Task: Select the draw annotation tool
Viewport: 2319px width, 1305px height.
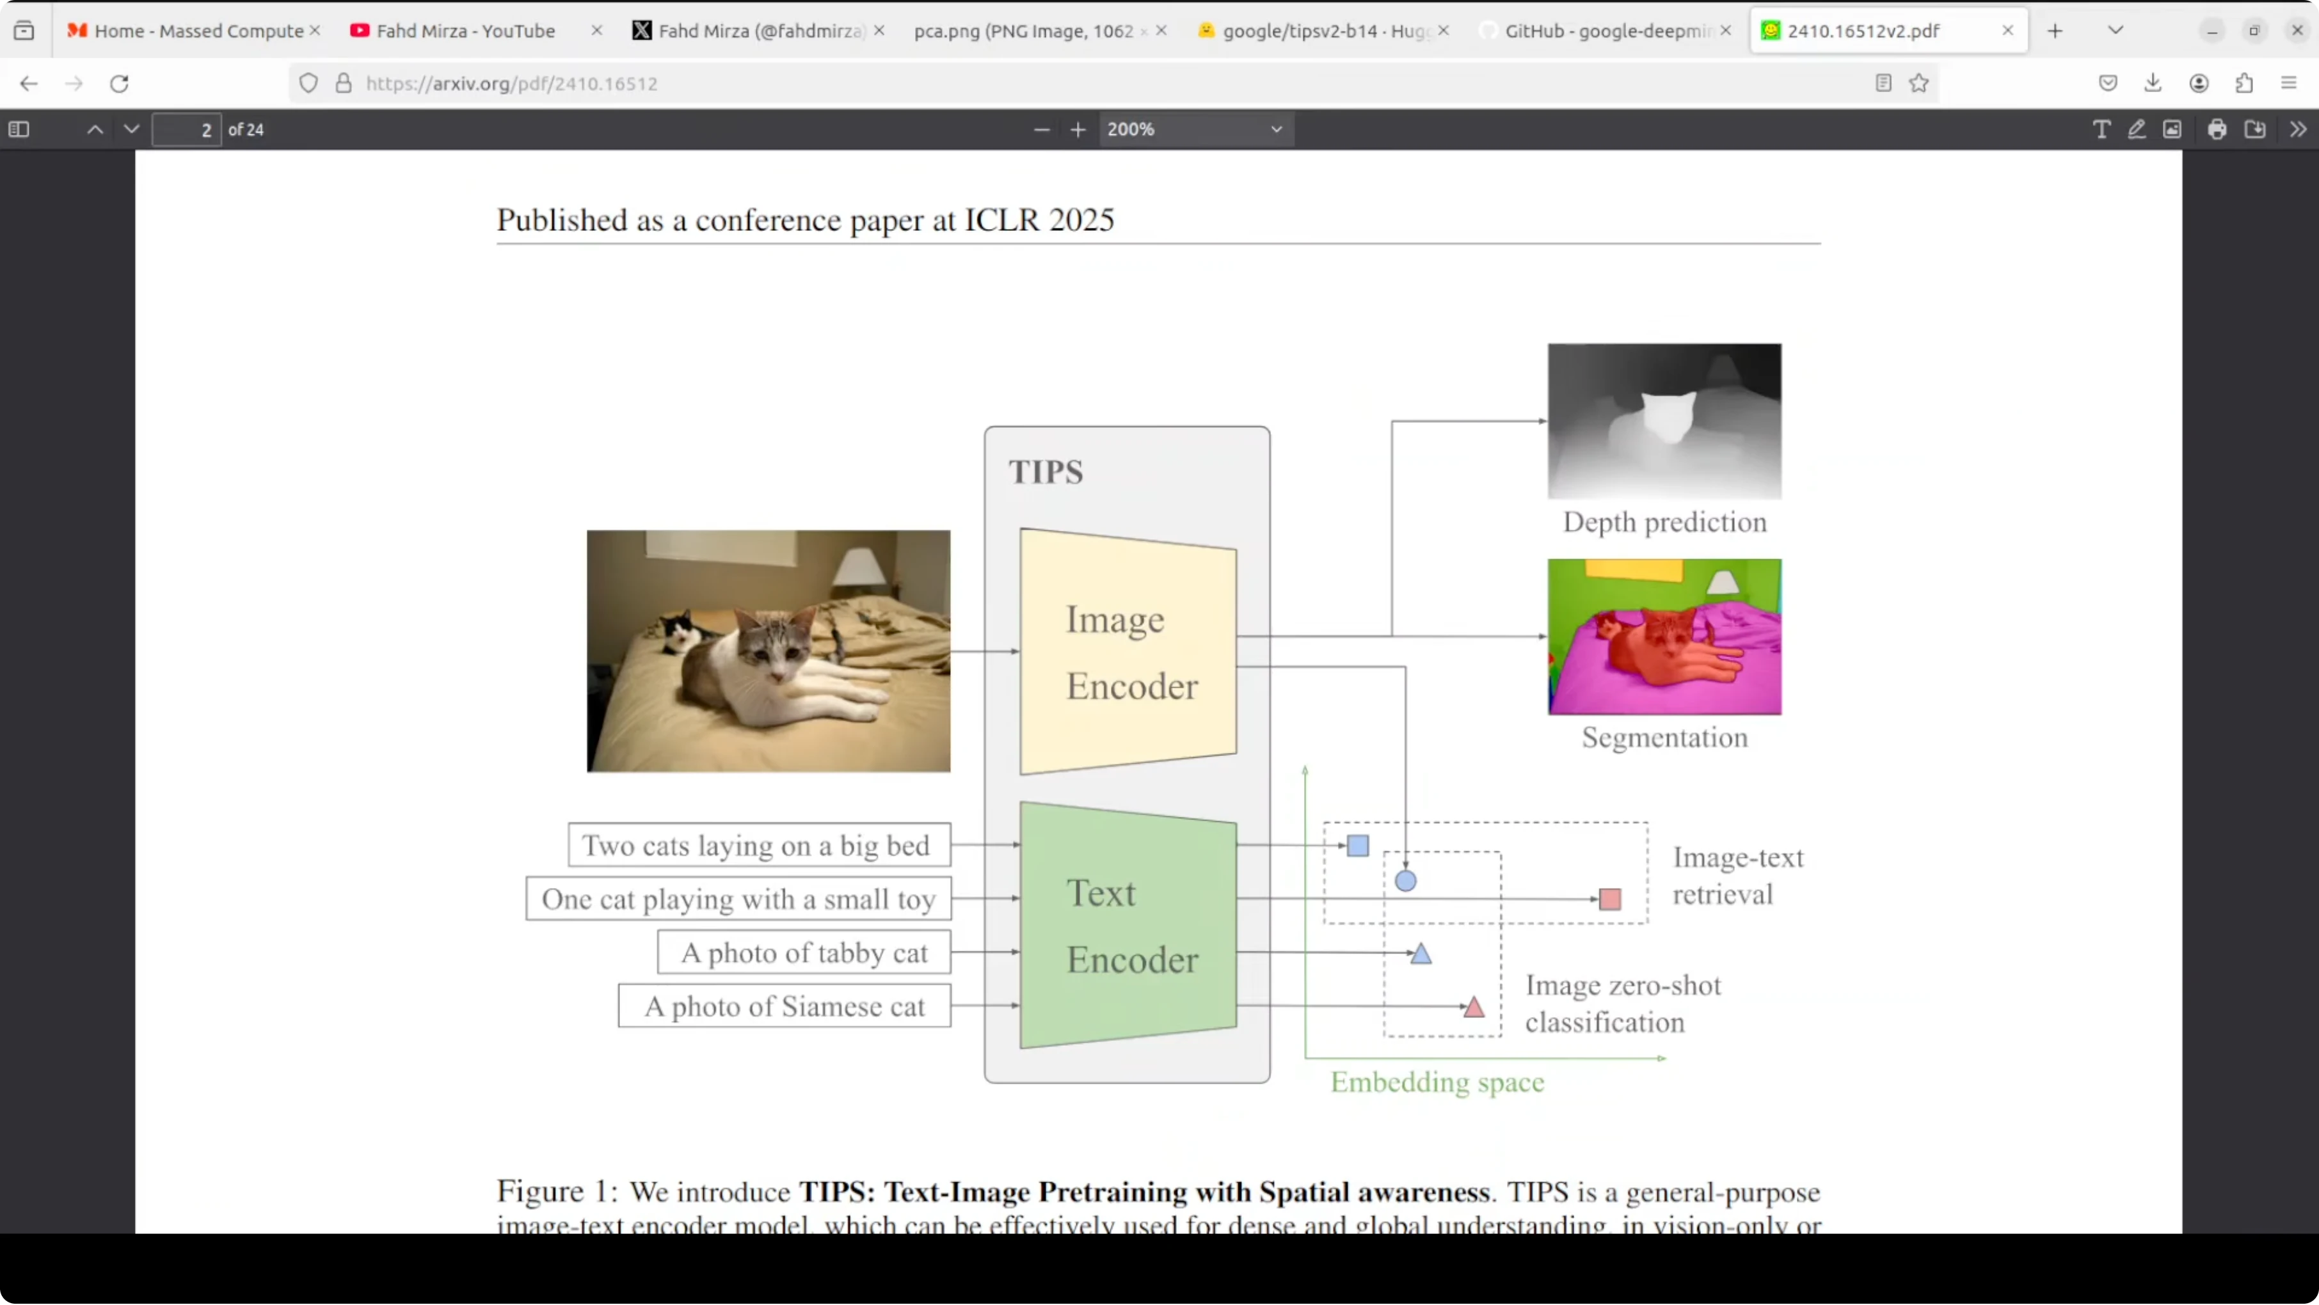Action: (2136, 130)
